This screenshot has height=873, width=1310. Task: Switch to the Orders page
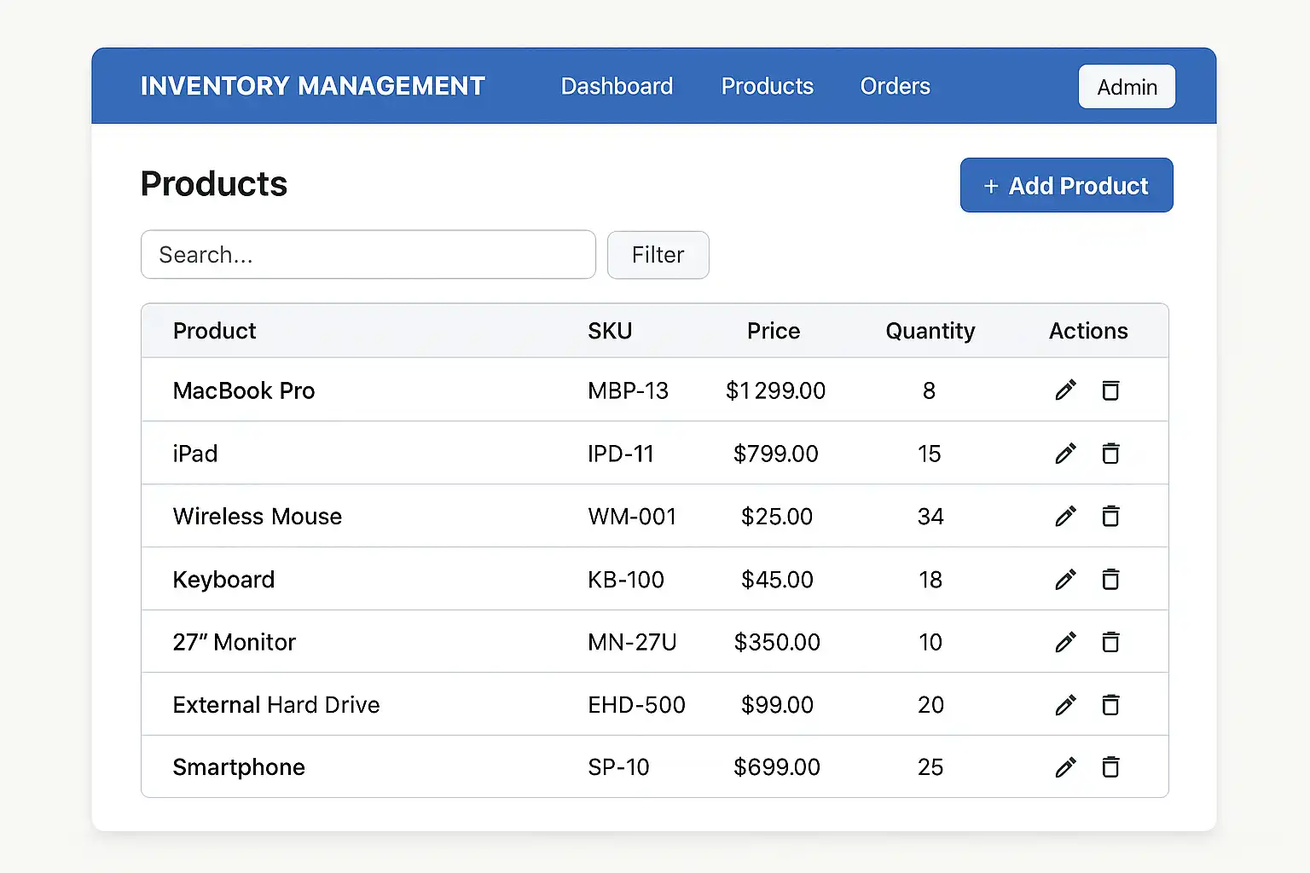coord(895,86)
